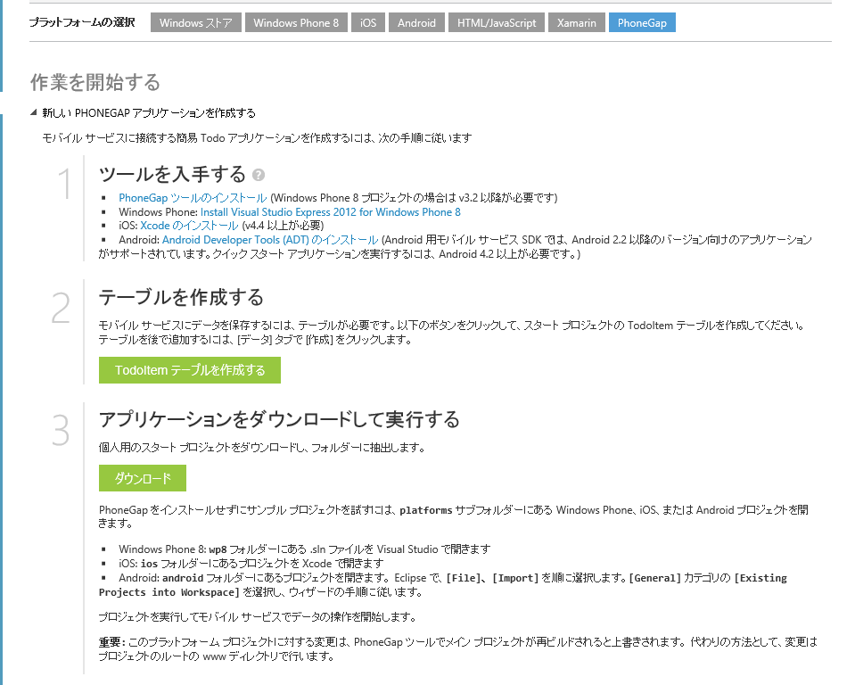The image size is (855, 685).
Task: Open the PhoneGap ツールのインストール link
Action: point(193,197)
